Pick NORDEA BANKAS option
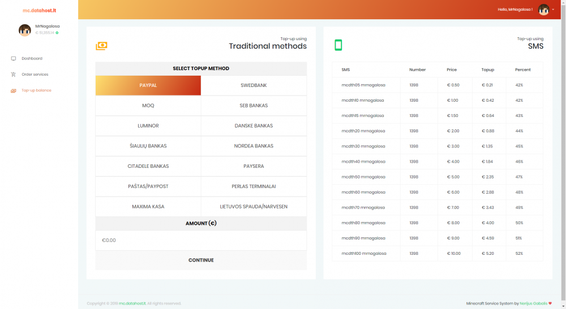Screen dimensions: 566x309 click(254, 146)
